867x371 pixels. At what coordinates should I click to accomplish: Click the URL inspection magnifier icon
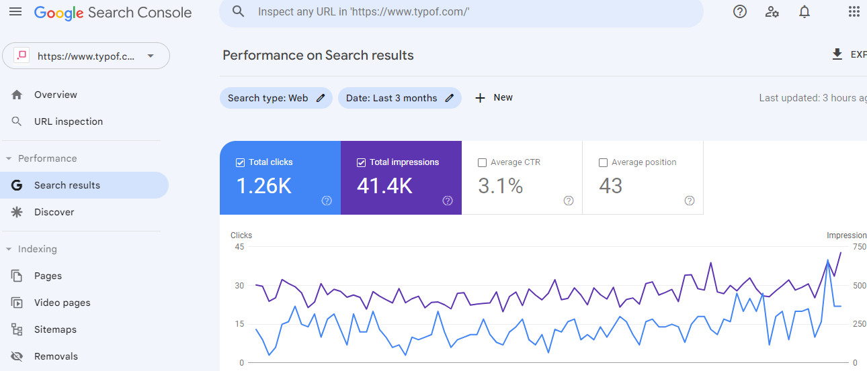17,121
